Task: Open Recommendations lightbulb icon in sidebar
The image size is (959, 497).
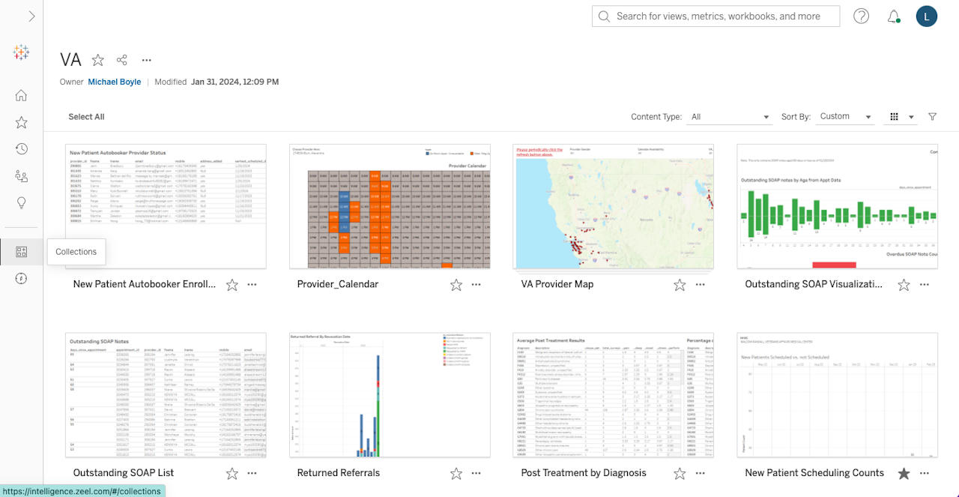Action: click(21, 203)
